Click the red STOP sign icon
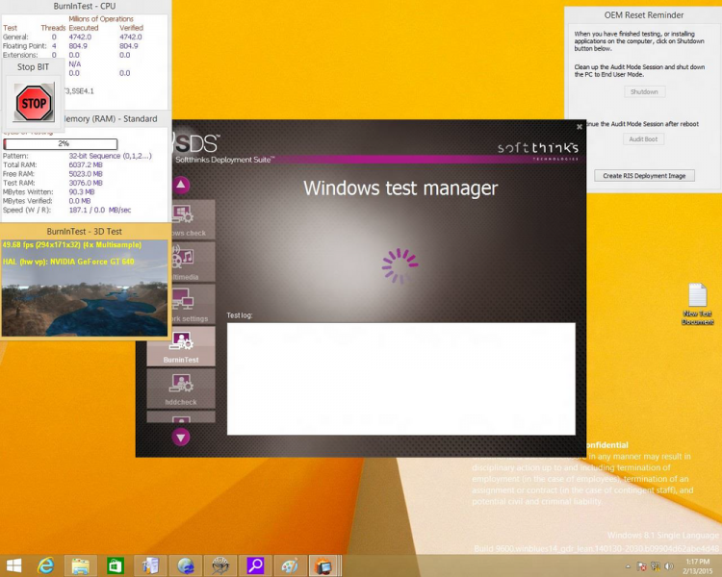This screenshot has width=722, height=577. click(34, 103)
